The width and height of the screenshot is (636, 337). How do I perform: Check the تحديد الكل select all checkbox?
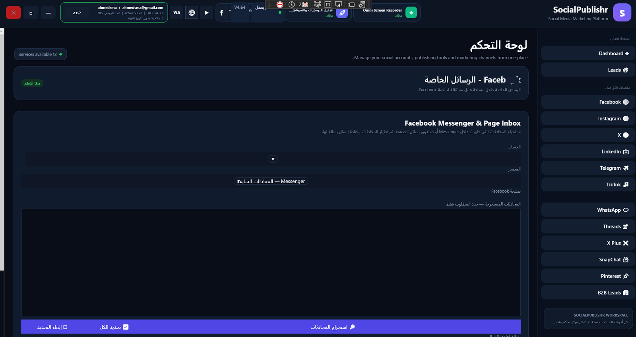coord(126,327)
